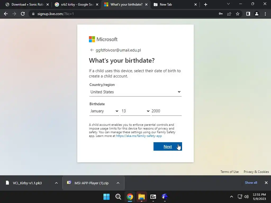
Task: Click the forward navigation arrow
Action: tap(14, 14)
